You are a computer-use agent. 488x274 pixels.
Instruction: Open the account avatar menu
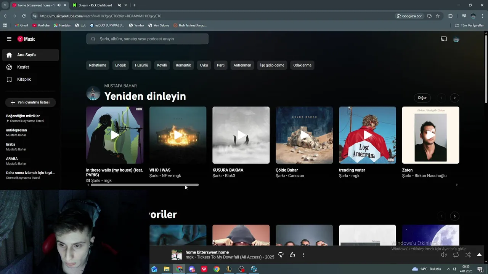pyautogui.click(x=456, y=39)
